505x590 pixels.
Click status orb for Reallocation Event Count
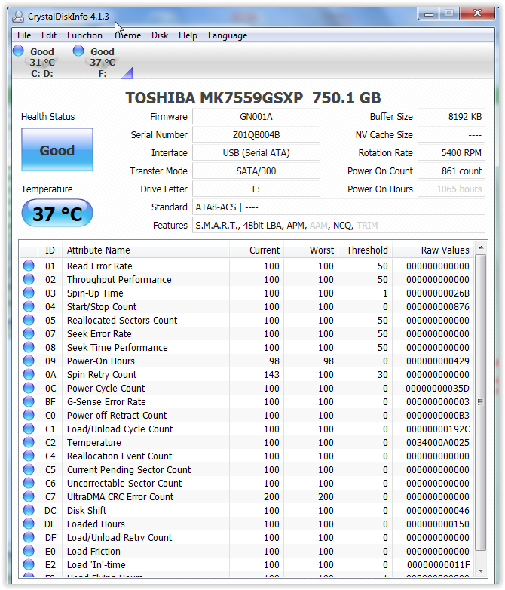point(29,456)
